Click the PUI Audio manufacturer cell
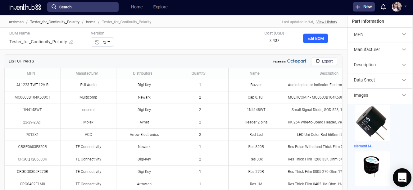 point(88,85)
